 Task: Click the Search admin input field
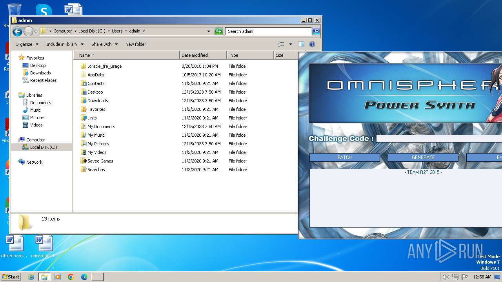click(269, 31)
